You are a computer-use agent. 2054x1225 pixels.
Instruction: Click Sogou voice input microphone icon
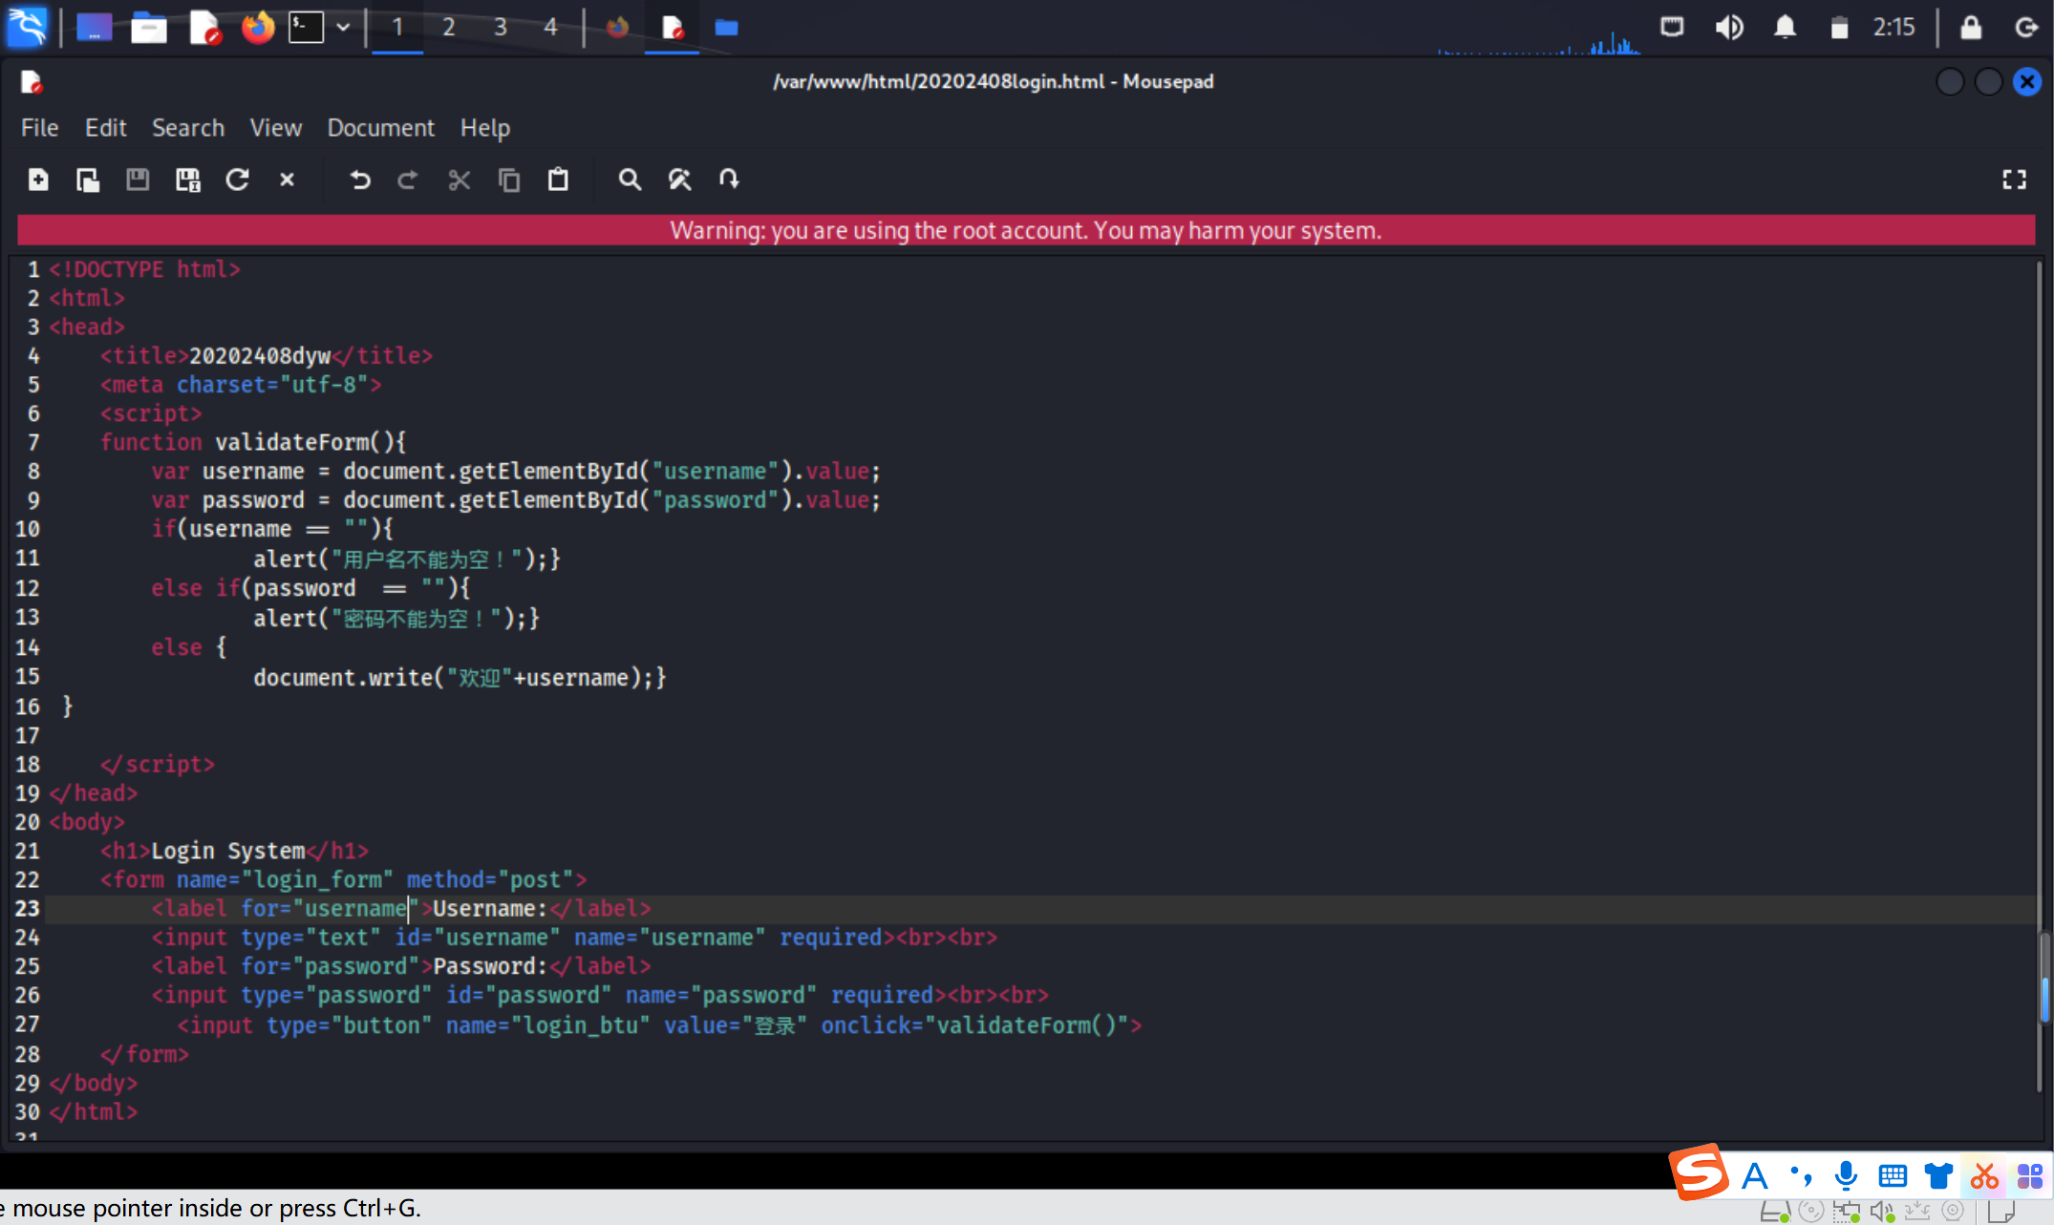pos(1846,1176)
